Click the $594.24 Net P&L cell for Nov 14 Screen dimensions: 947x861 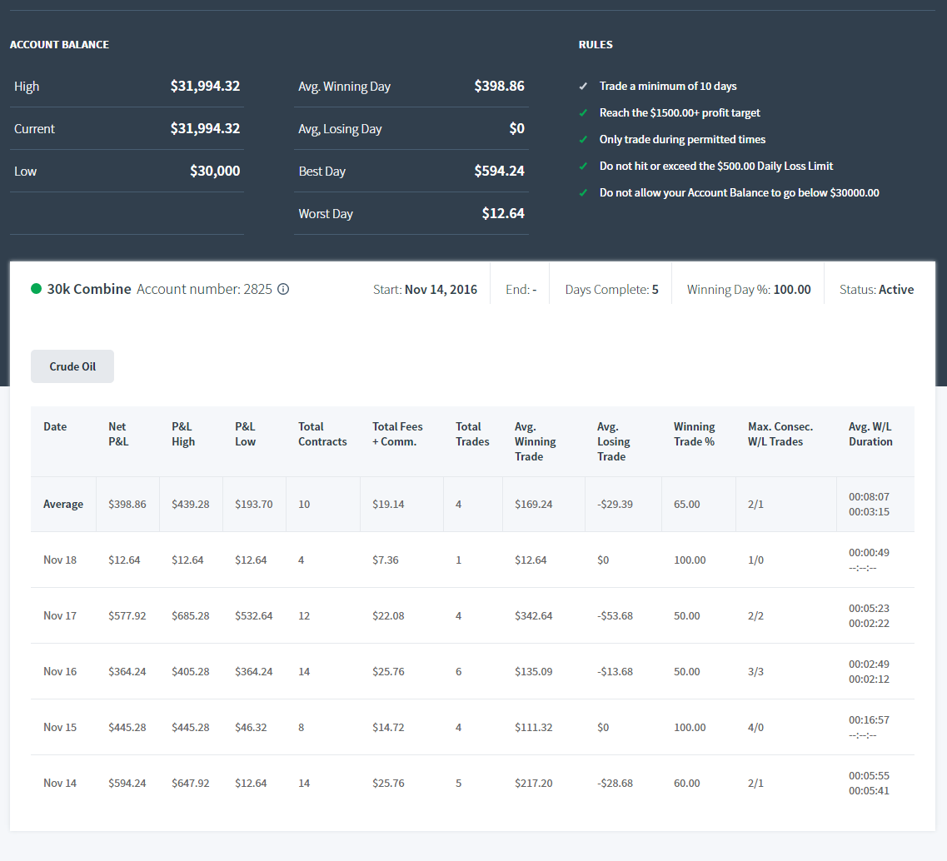(x=127, y=783)
